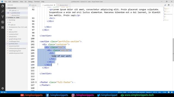Close portfolio.html in Open Editors list
Image resolution: width=174 pixels, height=97 pixels.
pos(8,13)
